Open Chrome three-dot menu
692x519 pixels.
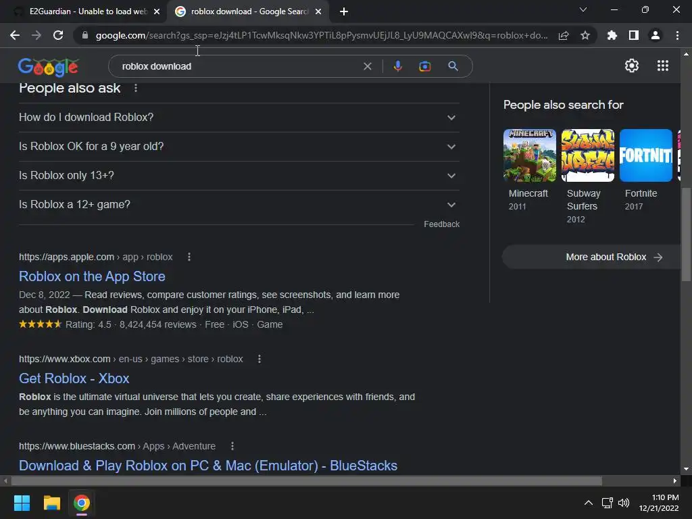click(x=677, y=35)
